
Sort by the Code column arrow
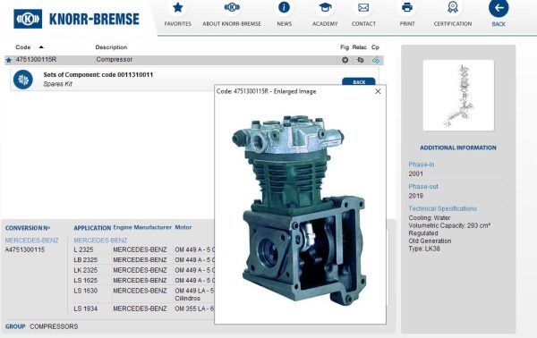click(41, 46)
